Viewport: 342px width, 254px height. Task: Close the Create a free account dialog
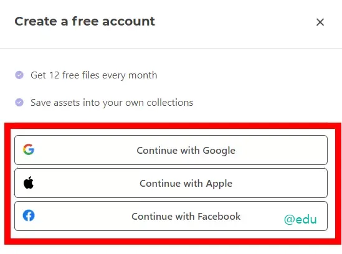pos(320,22)
